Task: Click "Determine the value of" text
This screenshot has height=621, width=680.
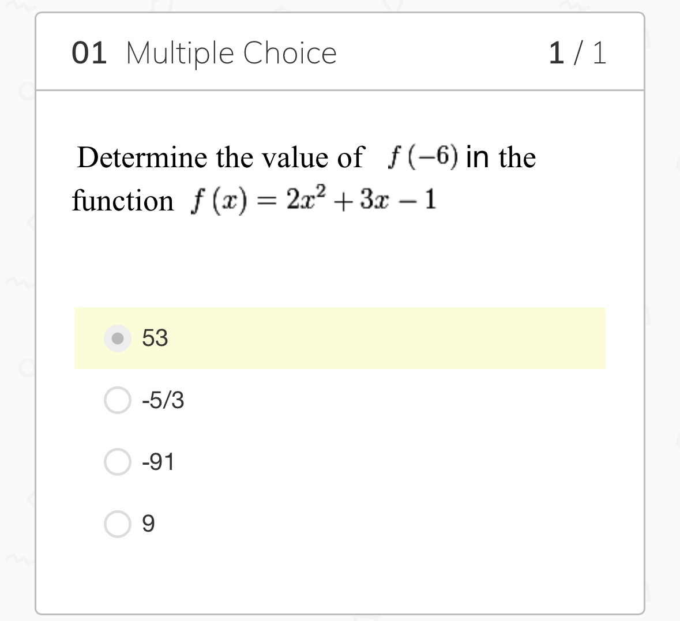Action: (x=220, y=157)
